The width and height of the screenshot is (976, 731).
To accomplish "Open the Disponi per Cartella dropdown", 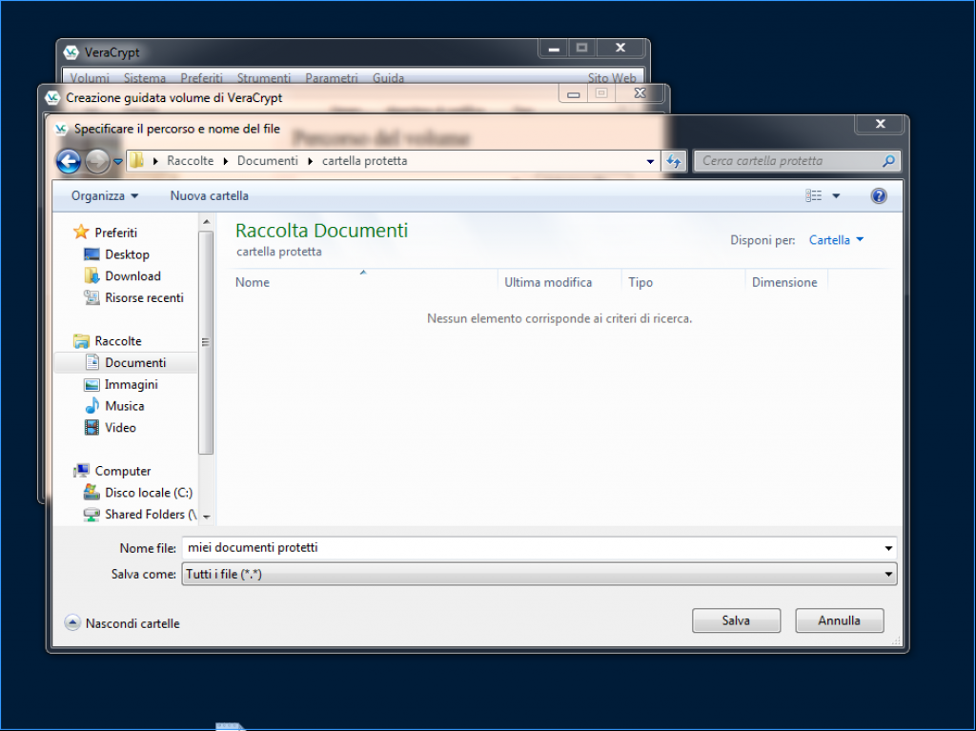I will click(836, 240).
